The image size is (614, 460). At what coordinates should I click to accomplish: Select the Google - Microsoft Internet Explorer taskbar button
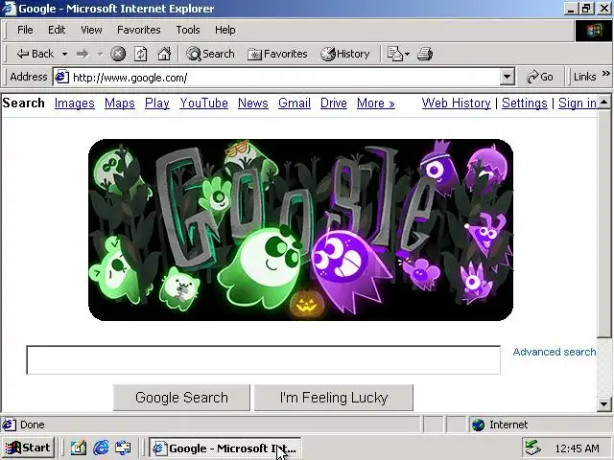(224, 448)
